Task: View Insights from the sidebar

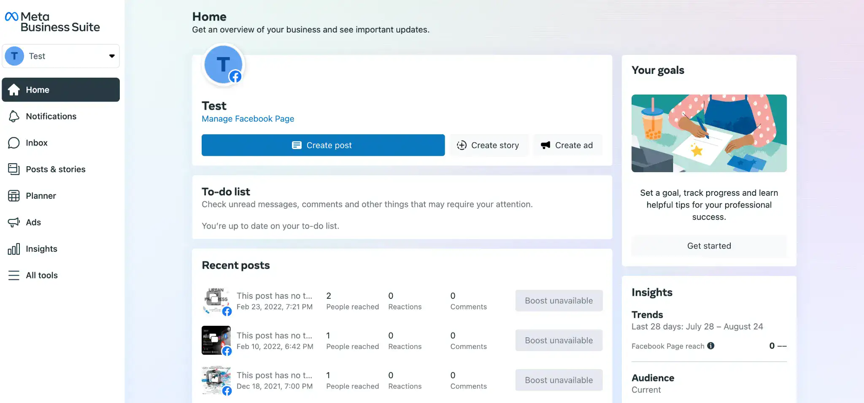Action: pyautogui.click(x=41, y=249)
